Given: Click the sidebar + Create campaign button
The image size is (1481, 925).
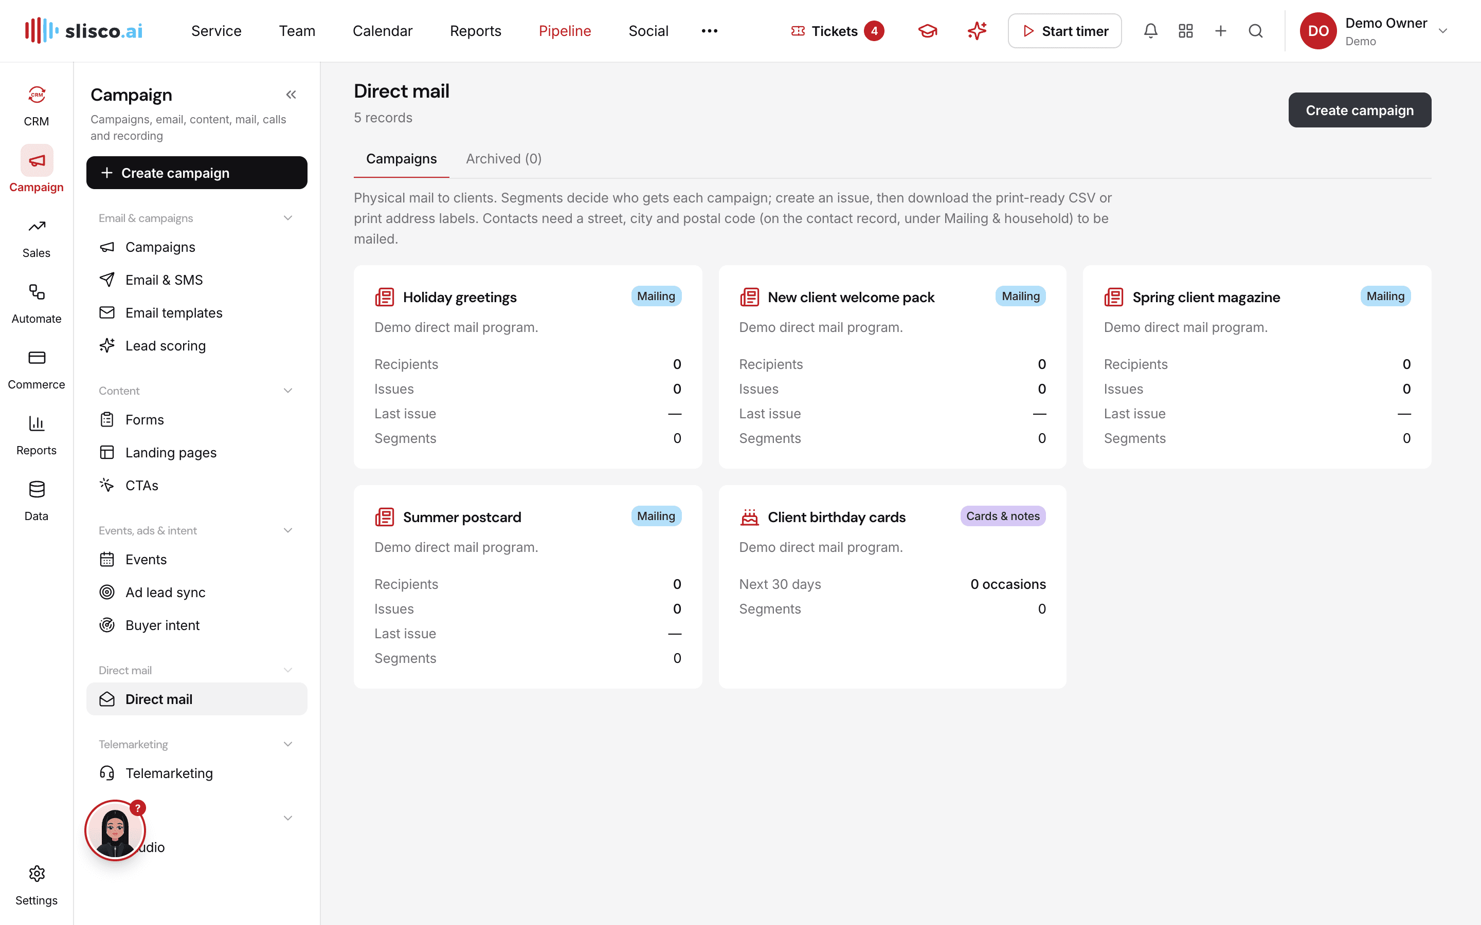Looking at the screenshot, I should click(x=196, y=173).
